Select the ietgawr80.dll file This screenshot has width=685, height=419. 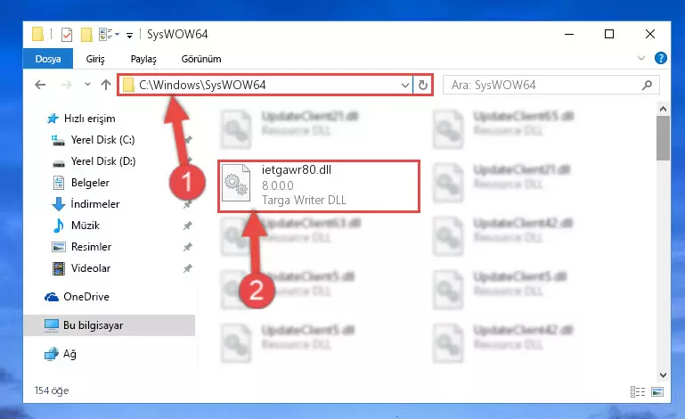click(x=319, y=186)
